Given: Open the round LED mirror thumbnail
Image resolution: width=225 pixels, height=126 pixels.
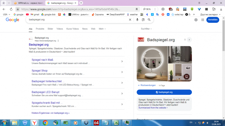Looking at the screenshot, I should click(152, 64).
